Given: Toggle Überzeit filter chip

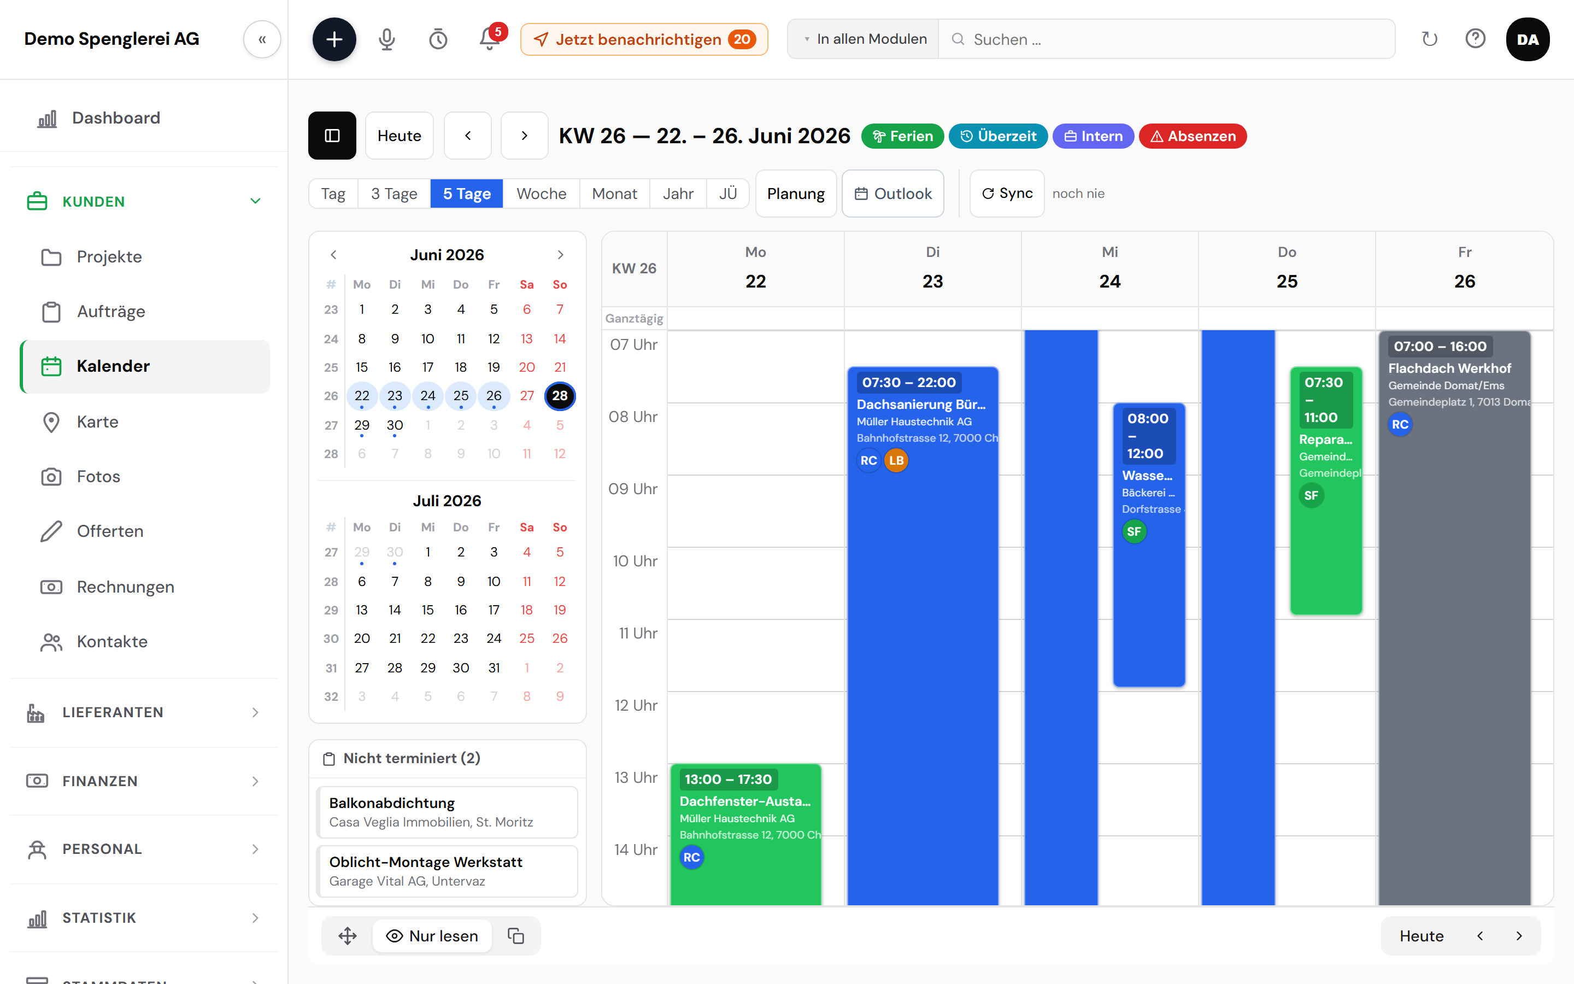Looking at the screenshot, I should pyautogui.click(x=998, y=136).
